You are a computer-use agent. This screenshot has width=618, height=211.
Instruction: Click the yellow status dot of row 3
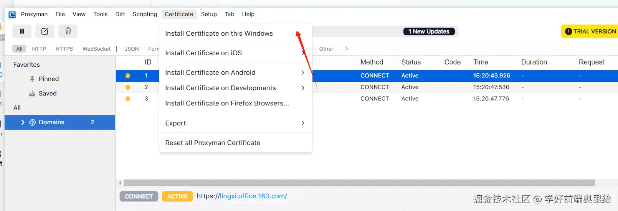(128, 99)
